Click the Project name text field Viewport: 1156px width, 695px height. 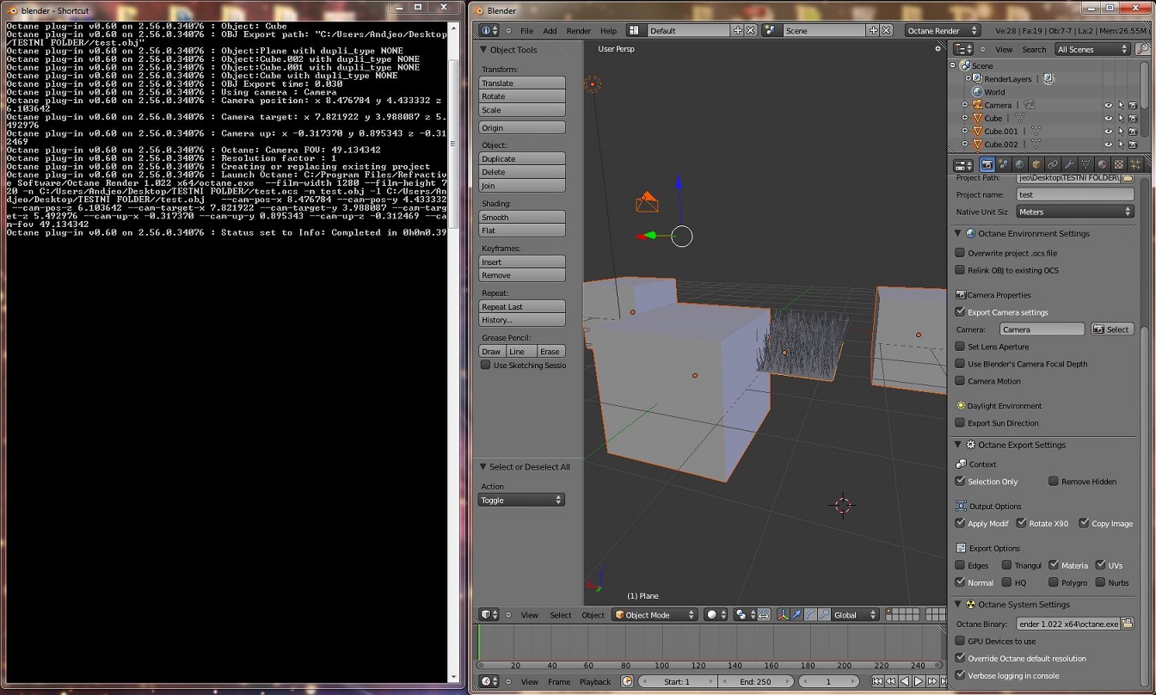(1074, 194)
